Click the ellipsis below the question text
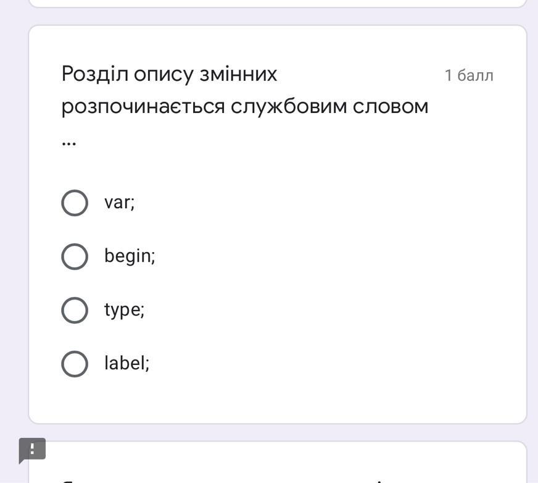Image resolution: width=538 pixels, height=483 pixels. 69,144
